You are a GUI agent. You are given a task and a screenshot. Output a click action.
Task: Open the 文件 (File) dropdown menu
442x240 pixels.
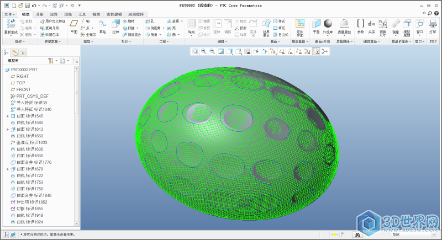9,14
